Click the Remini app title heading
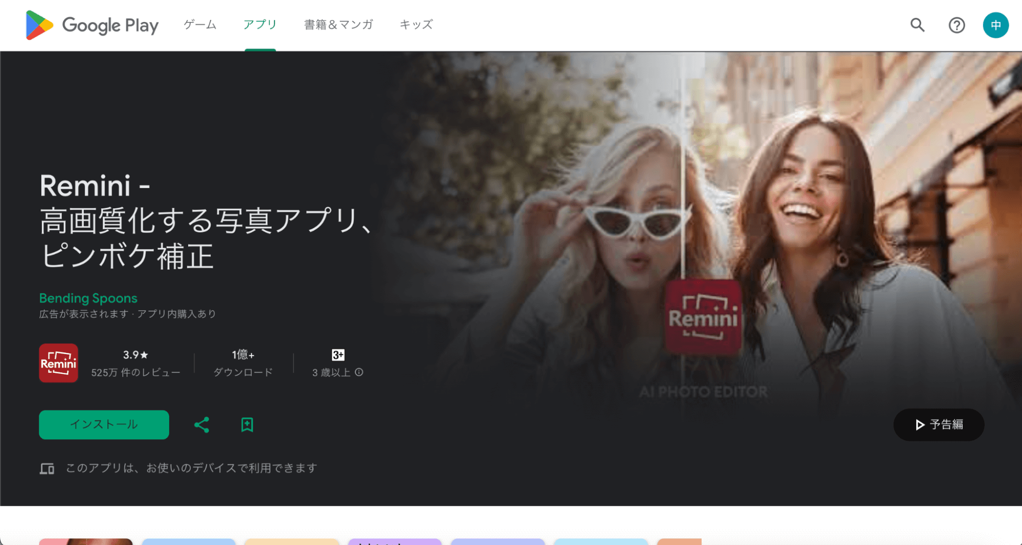1022x545 pixels. [207, 221]
